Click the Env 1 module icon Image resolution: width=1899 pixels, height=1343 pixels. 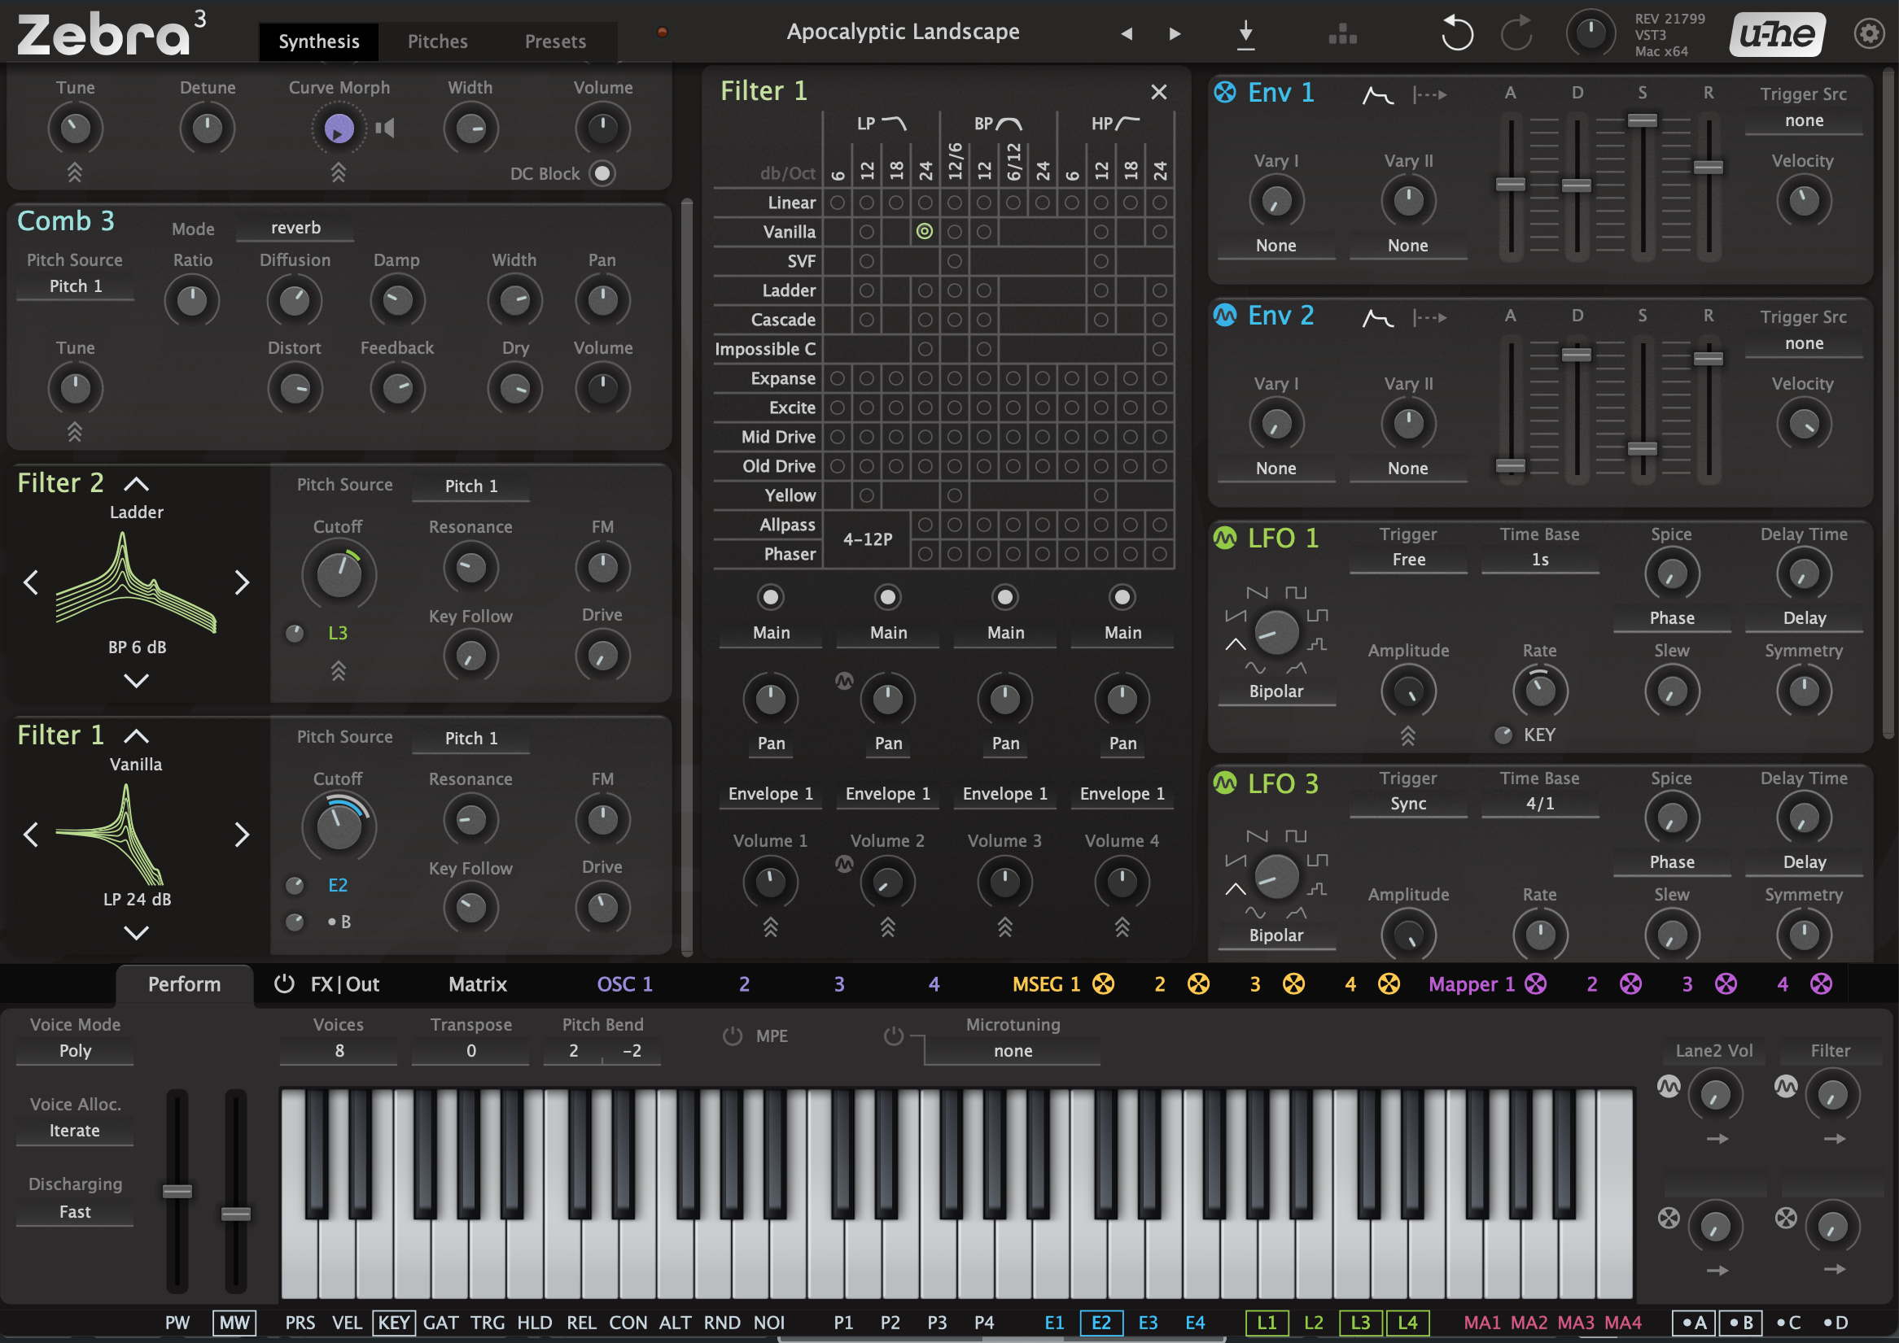(x=1225, y=92)
